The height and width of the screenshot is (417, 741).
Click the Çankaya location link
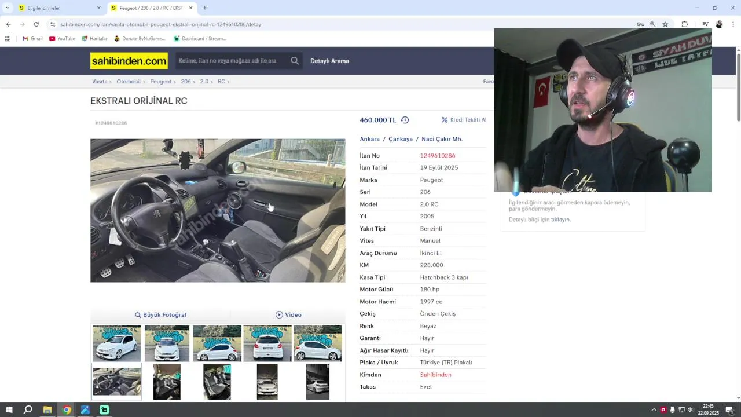coord(401,139)
